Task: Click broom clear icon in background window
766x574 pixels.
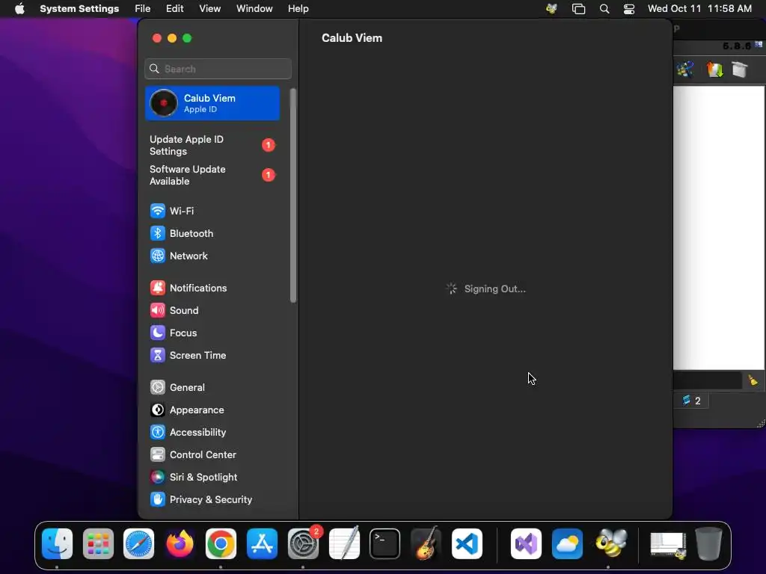Action: click(753, 380)
